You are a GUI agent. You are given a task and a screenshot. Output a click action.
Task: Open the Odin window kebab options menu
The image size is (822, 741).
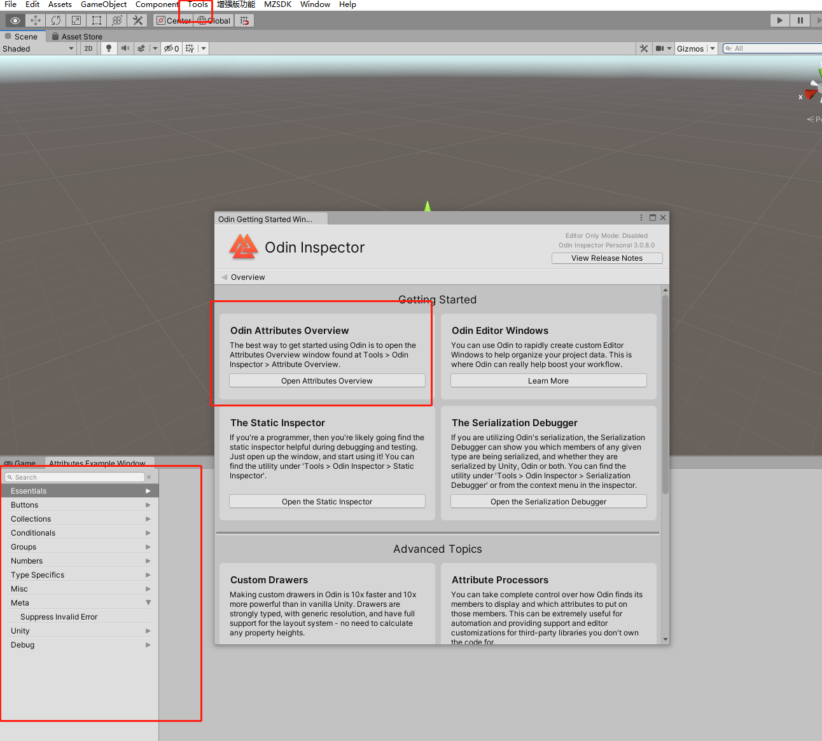pos(641,218)
